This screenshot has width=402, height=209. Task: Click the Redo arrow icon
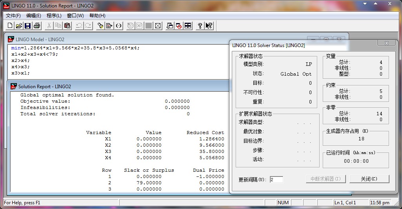[x=88, y=25]
